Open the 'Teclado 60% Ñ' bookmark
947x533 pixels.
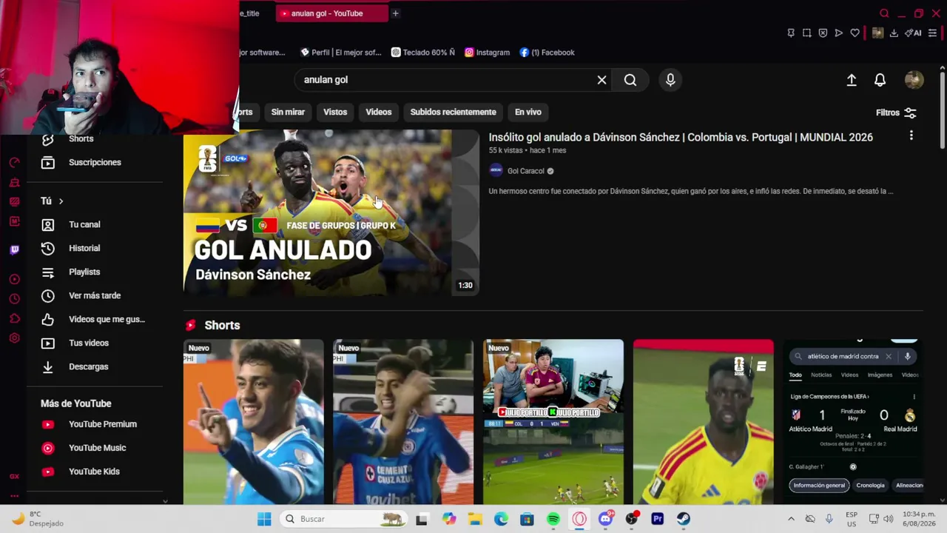click(423, 53)
